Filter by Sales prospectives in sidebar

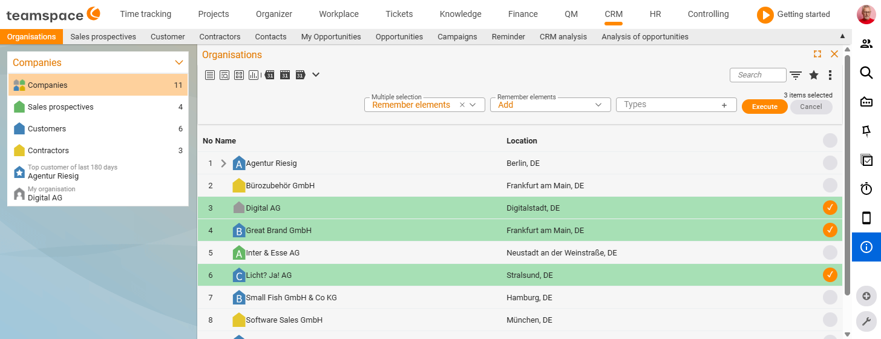[97, 107]
